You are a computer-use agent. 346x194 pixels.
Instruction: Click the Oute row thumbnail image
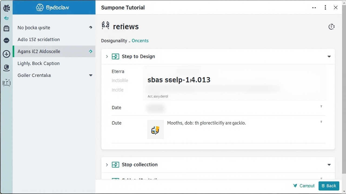(x=155, y=129)
